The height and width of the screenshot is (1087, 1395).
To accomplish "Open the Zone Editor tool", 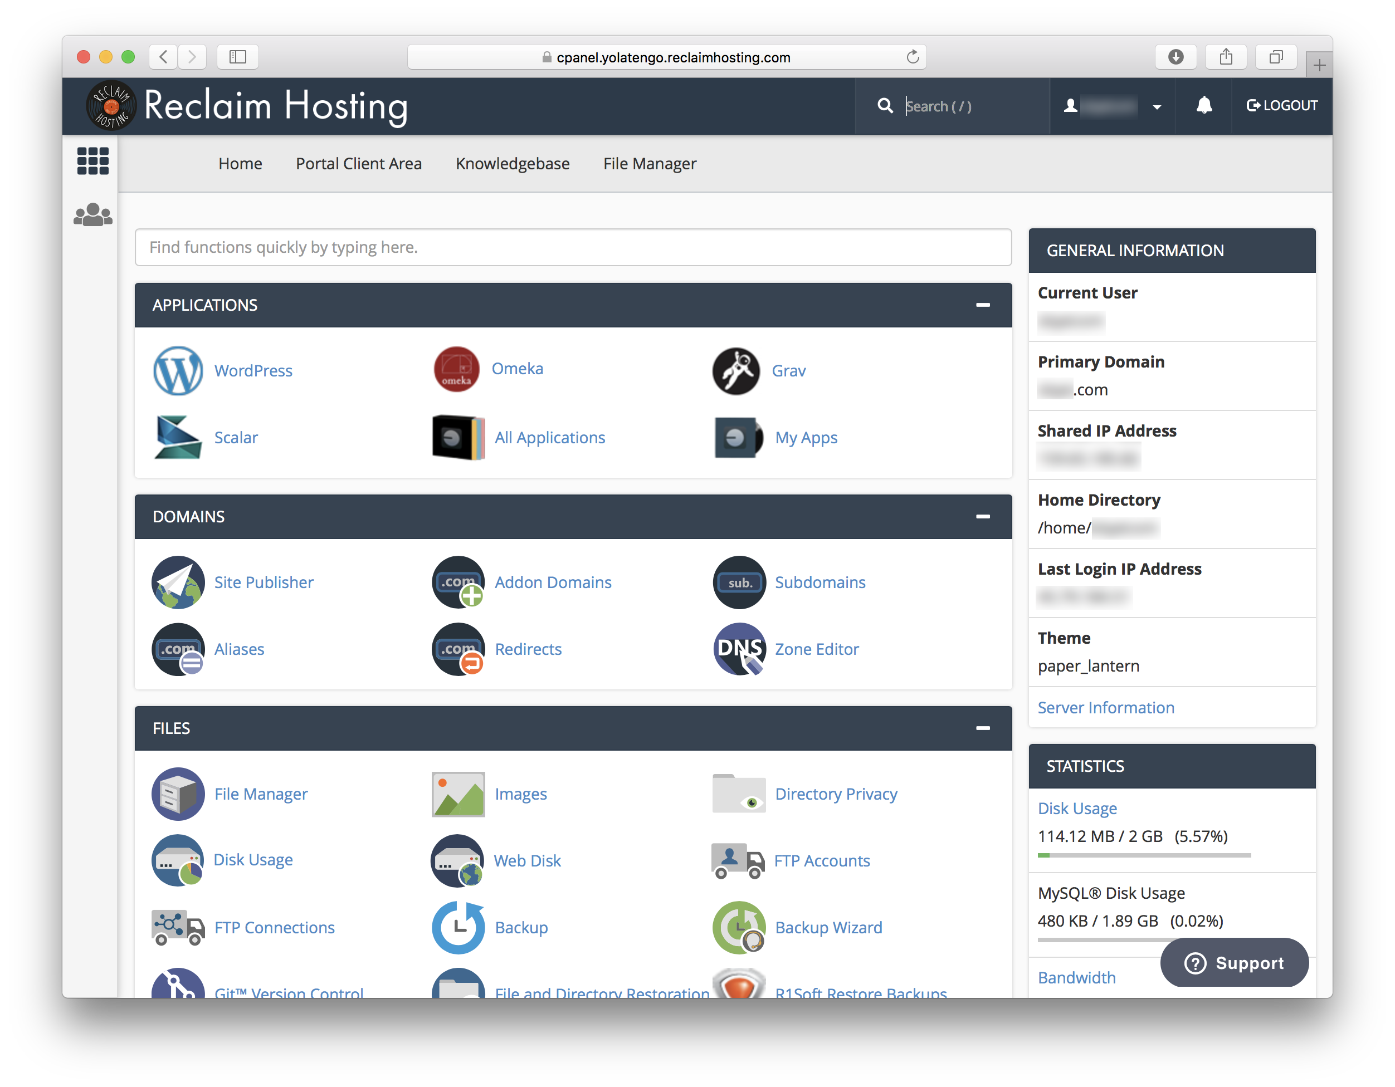I will pos(816,649).
